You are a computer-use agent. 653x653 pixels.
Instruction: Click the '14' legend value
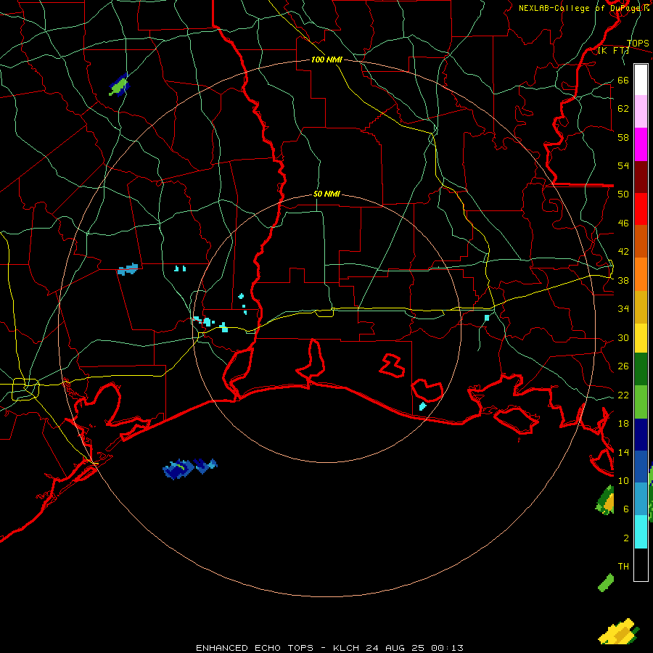(623, 452)
